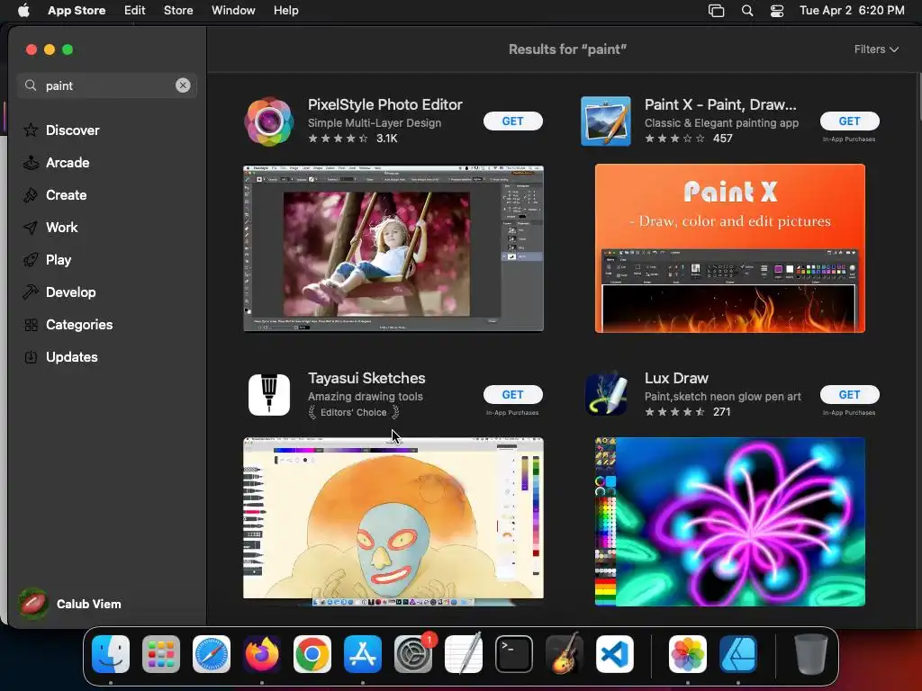Open the App Store menu
The width and height of the screenshot is (922, 691).
pos(77,11)
